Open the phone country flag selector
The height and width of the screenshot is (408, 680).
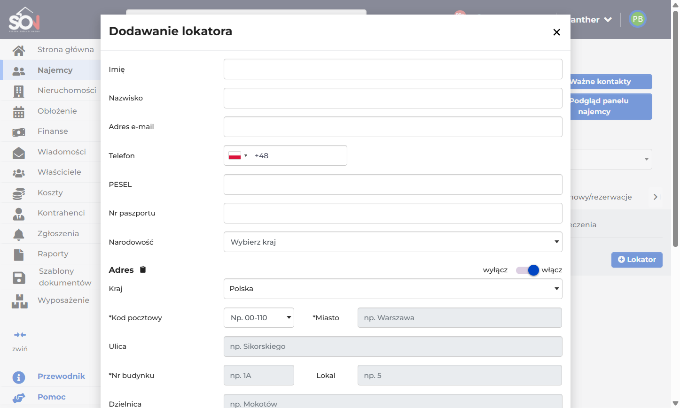pos(238,156)
